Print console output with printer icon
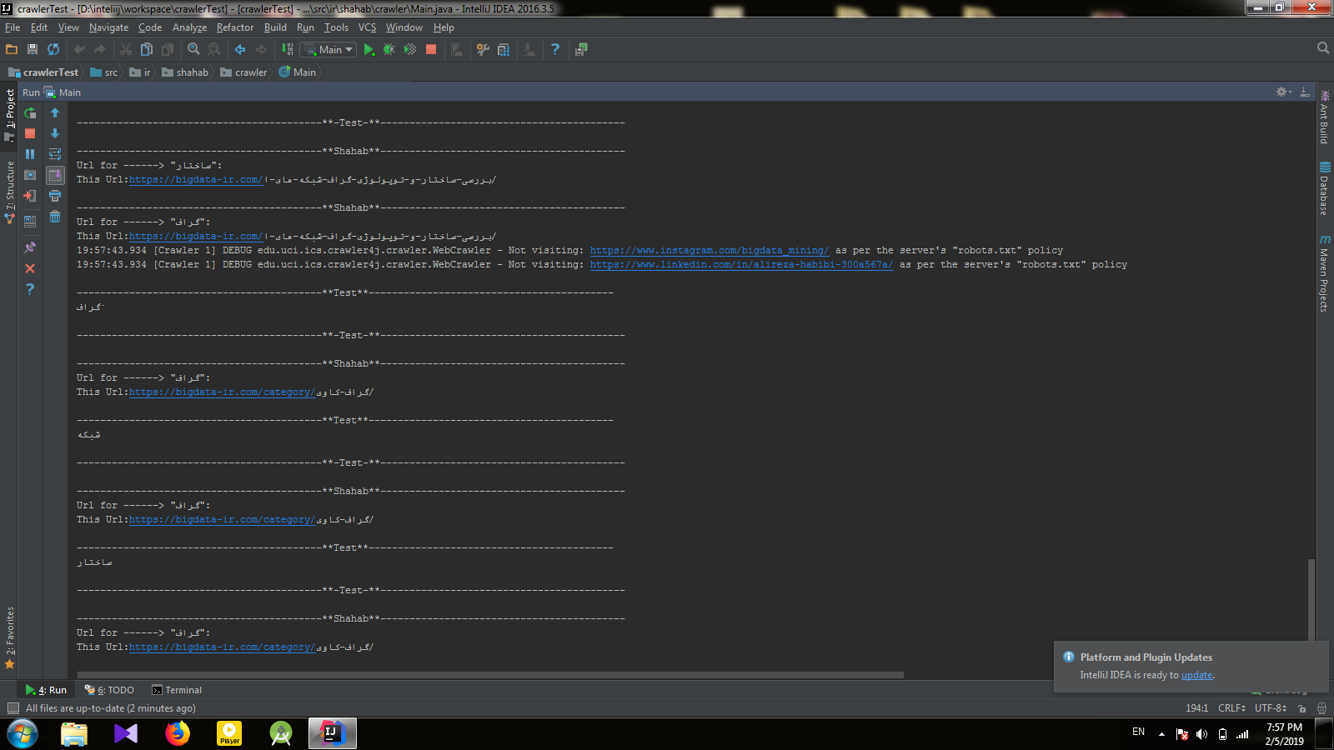 coord(55,196)
